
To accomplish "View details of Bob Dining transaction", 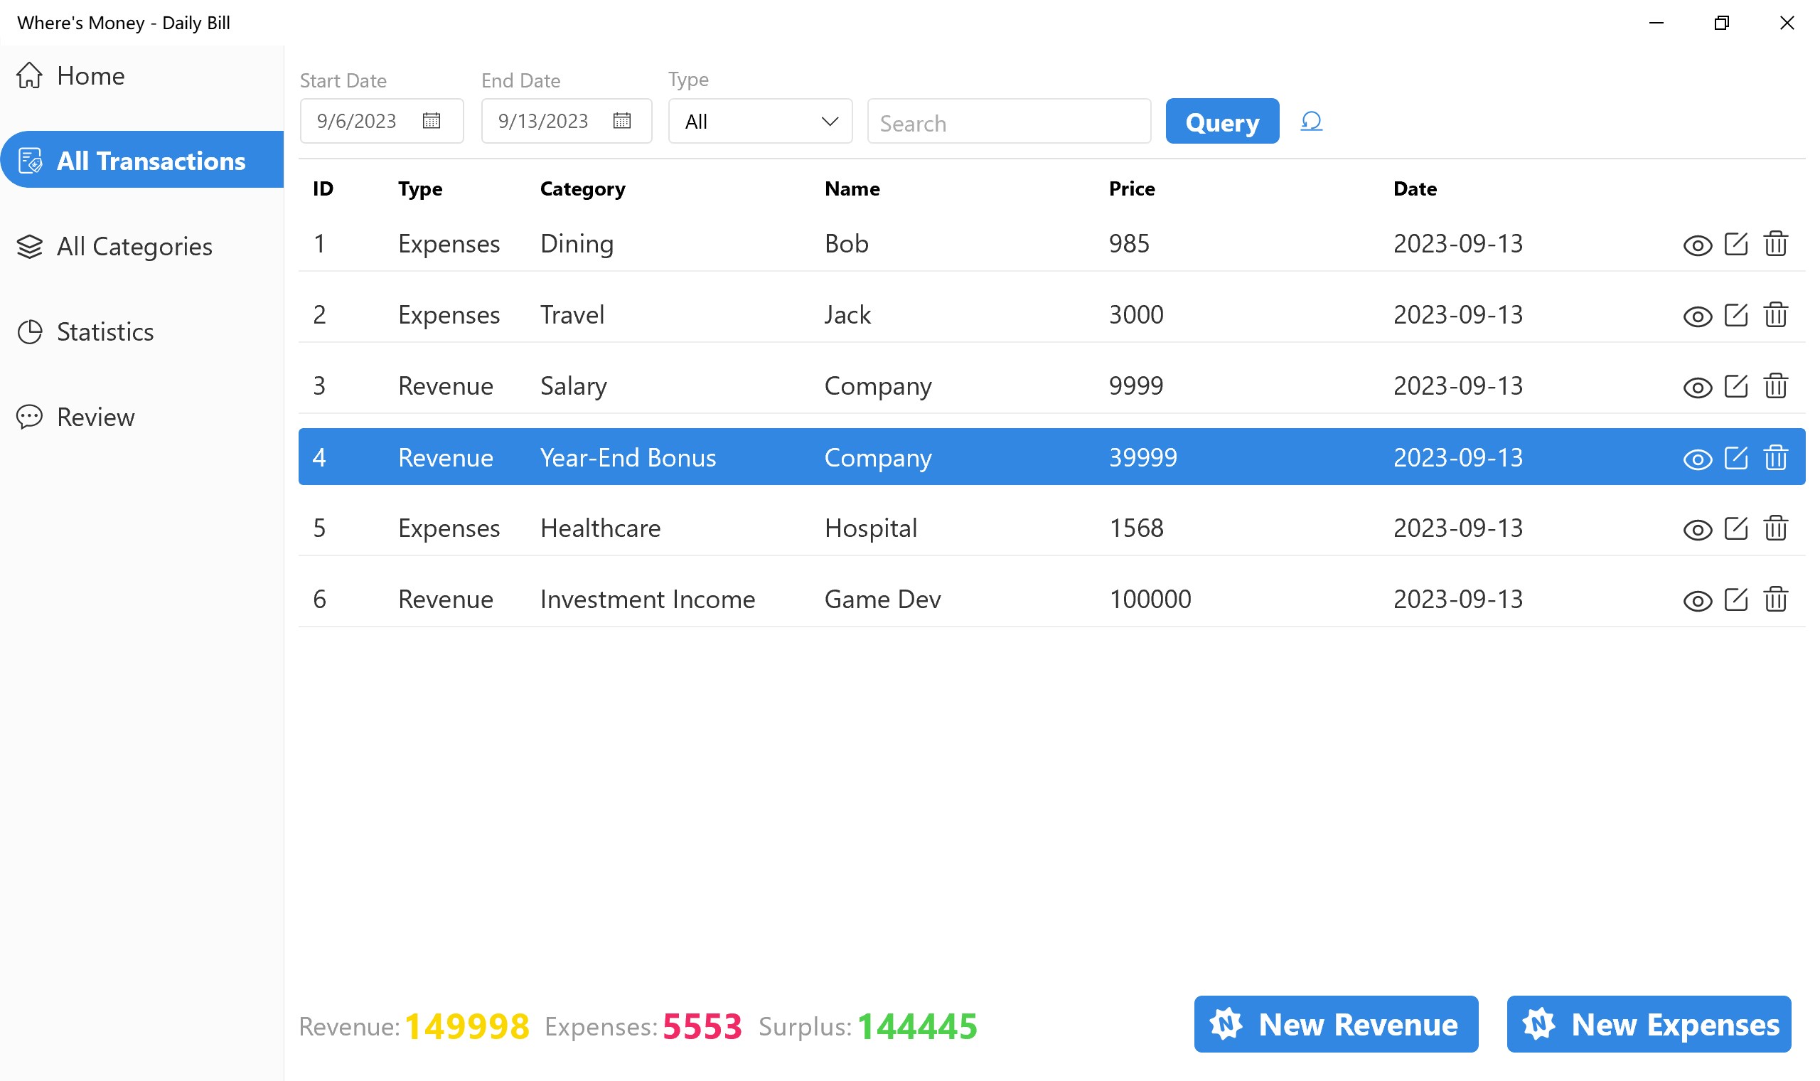I will pos(1697,245).
